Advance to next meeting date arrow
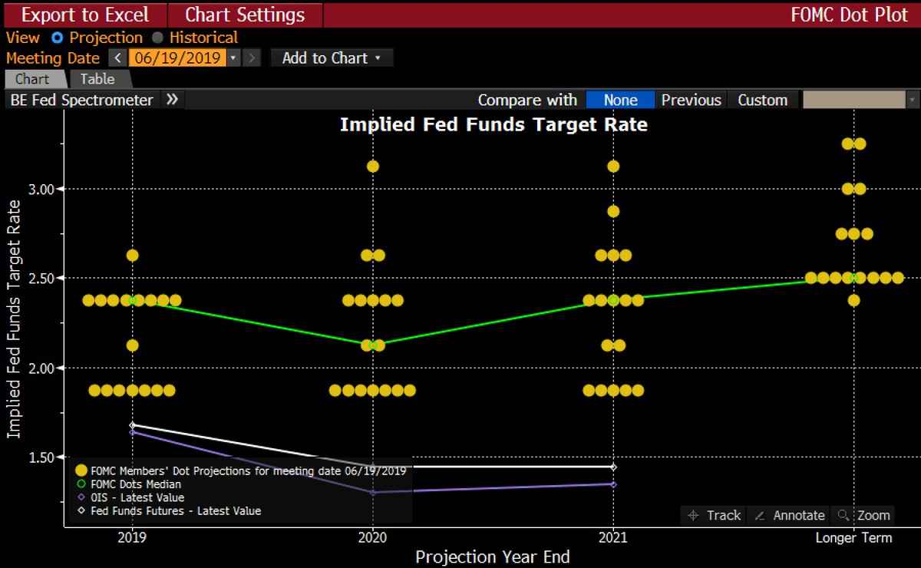921x568 pixels. 253,58
